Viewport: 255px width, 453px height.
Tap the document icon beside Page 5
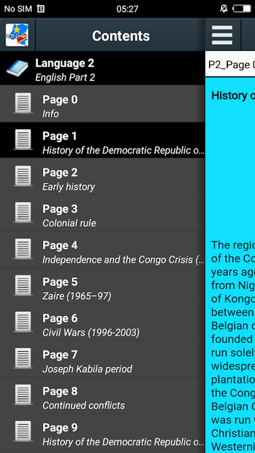(x=23, y=286)
